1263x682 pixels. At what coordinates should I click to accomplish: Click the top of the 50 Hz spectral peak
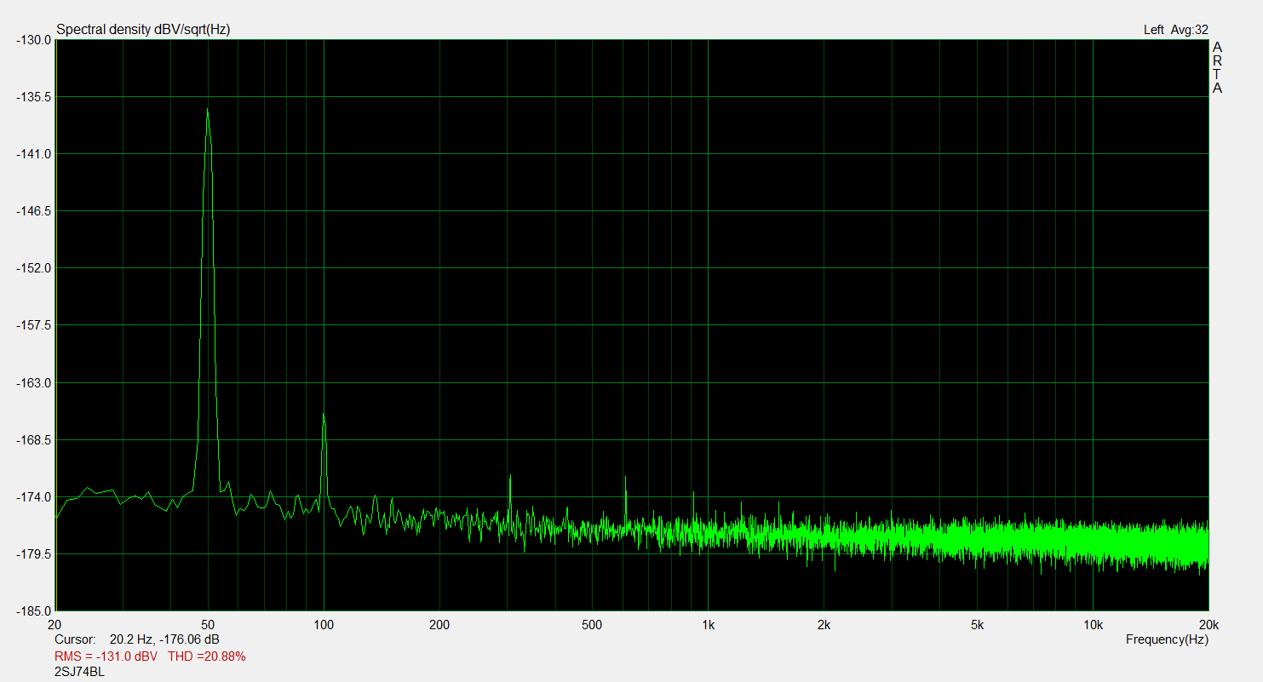[207, 110]
